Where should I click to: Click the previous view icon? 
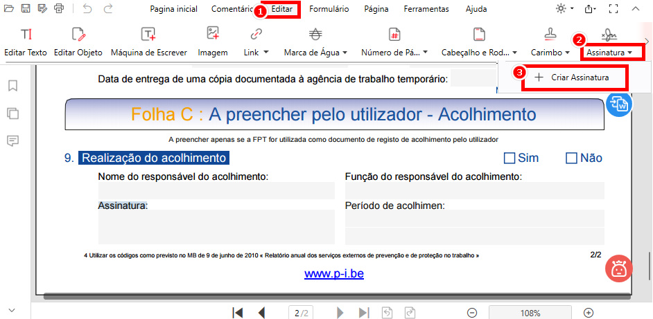[387, 313]
